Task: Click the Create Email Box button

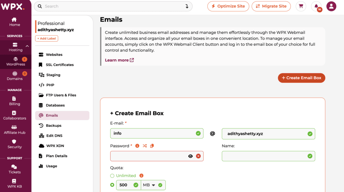Action: click(301, 78)
